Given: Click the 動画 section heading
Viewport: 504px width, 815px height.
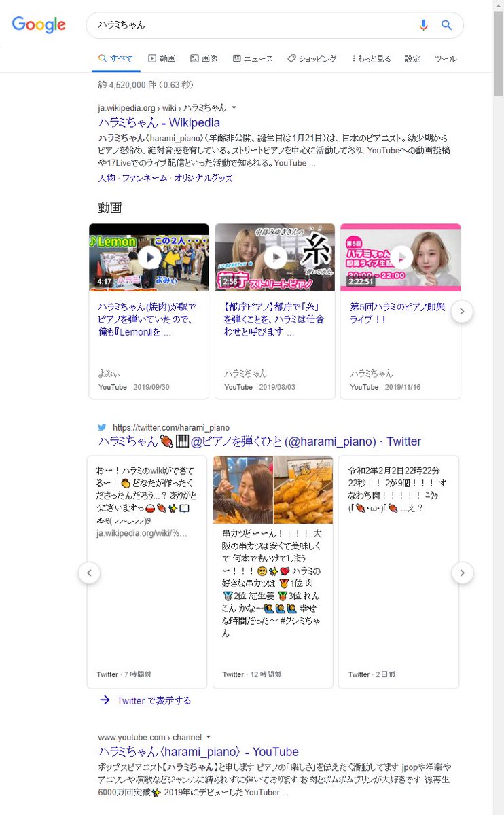Looking at the screenshot, I should (109, 207).
